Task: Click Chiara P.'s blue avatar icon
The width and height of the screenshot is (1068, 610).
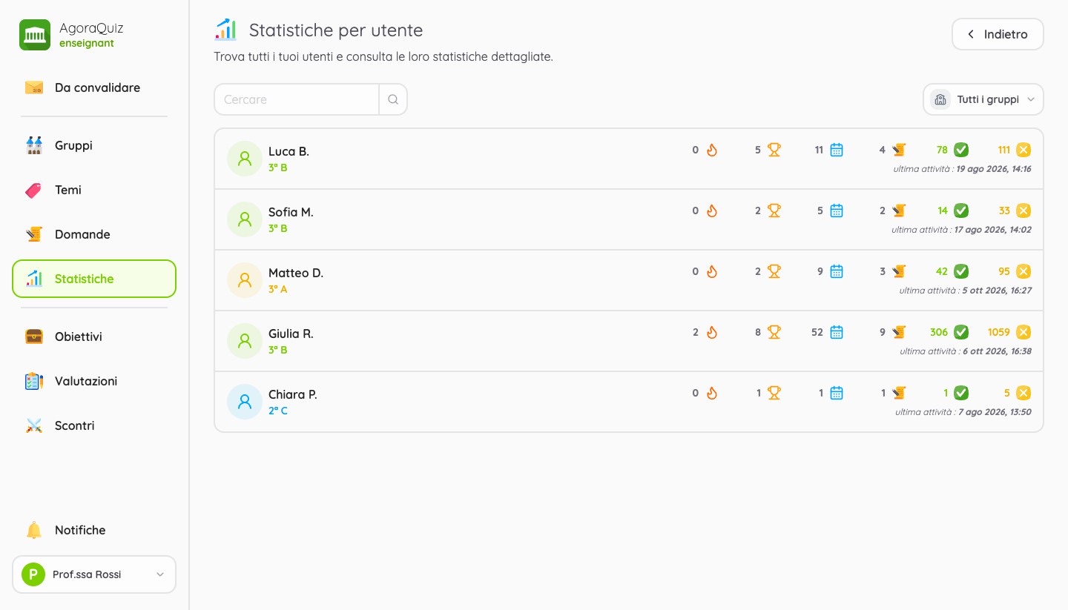Action: pos(245,402)
